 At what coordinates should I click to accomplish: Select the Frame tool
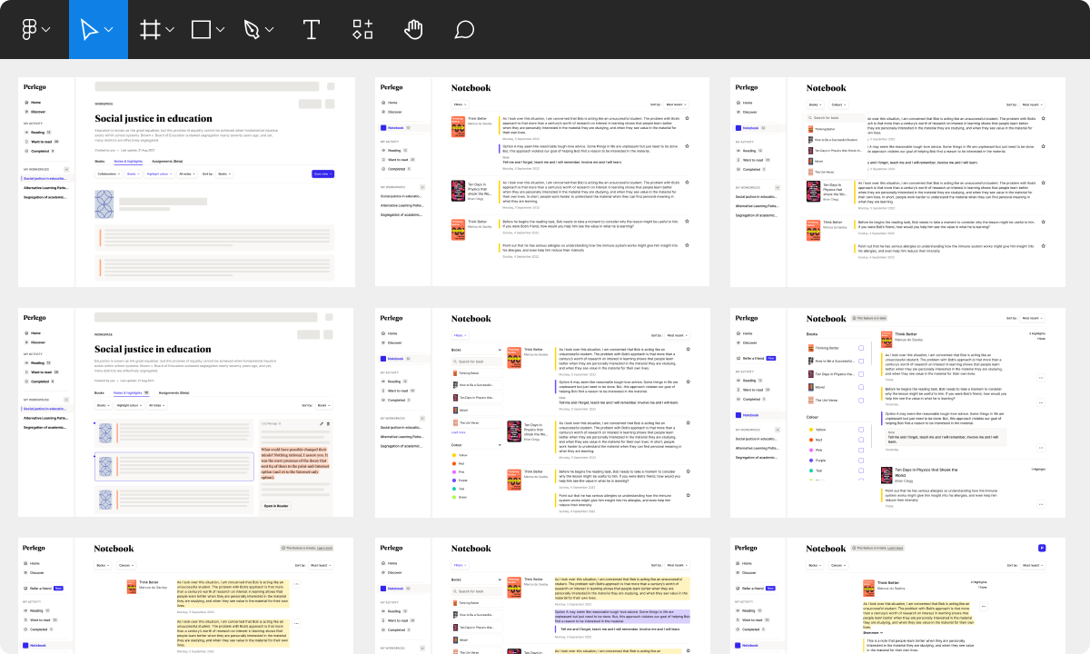(150, 29)
